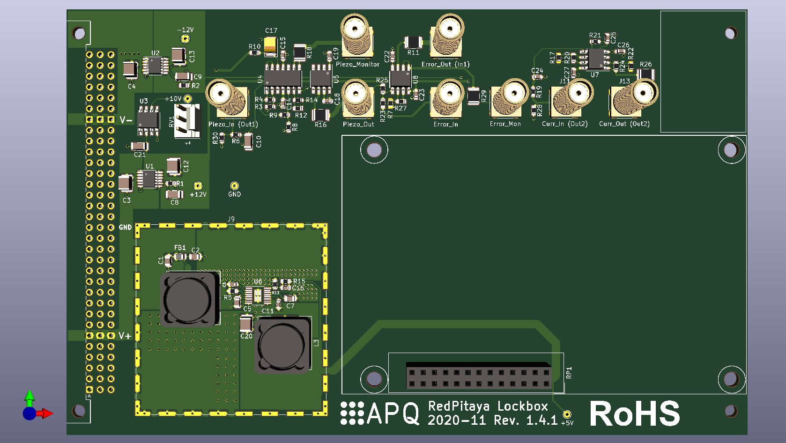Select the R16 resistor
This screenshot has height=443, width=786.
pyautogui.click(x=320, y=114)
